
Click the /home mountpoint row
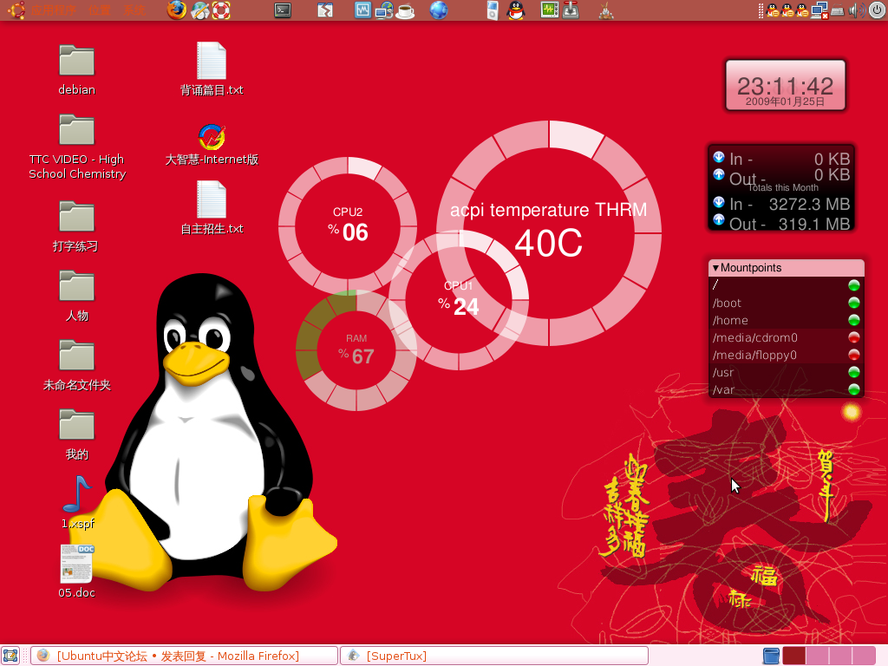786,320
